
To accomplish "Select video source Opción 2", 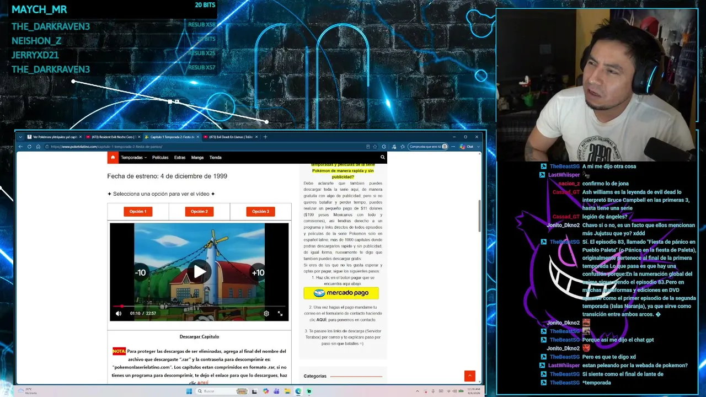I will pyautogui.click(x=199, y=211).
